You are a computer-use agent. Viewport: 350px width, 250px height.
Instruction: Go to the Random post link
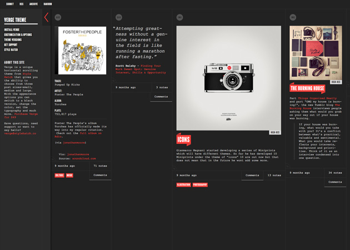point(48,4)
